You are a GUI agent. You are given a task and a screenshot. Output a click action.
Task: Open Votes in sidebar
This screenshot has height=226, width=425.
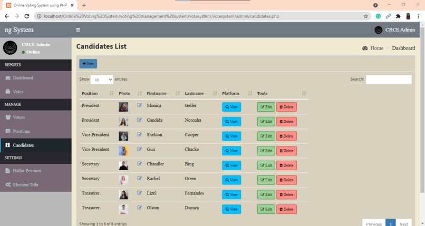coord(36,92)
